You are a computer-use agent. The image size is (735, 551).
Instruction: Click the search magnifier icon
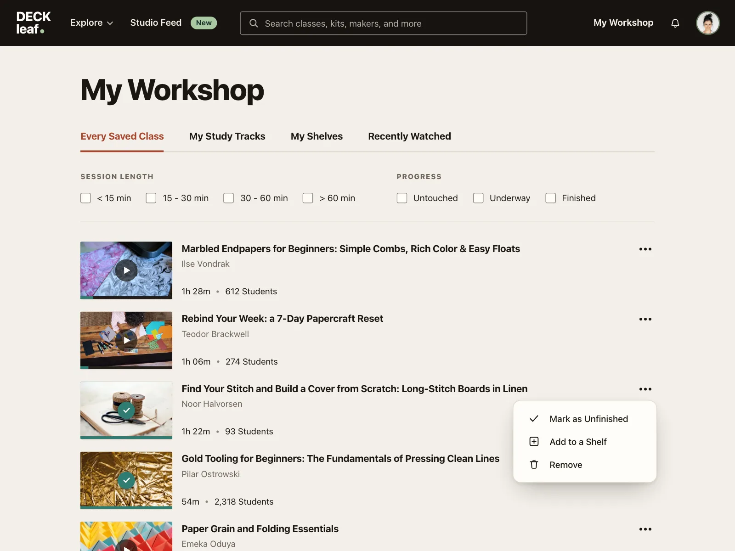click(x=254, y=23)
